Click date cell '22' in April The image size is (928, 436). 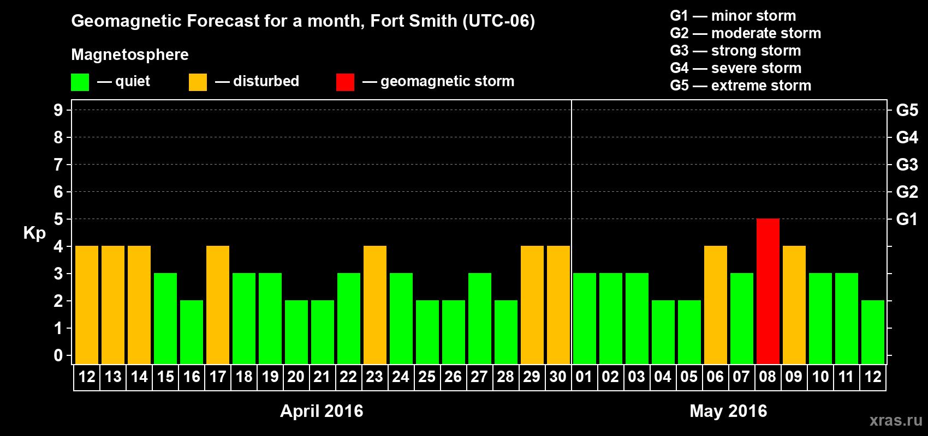[x=349, y=377]
